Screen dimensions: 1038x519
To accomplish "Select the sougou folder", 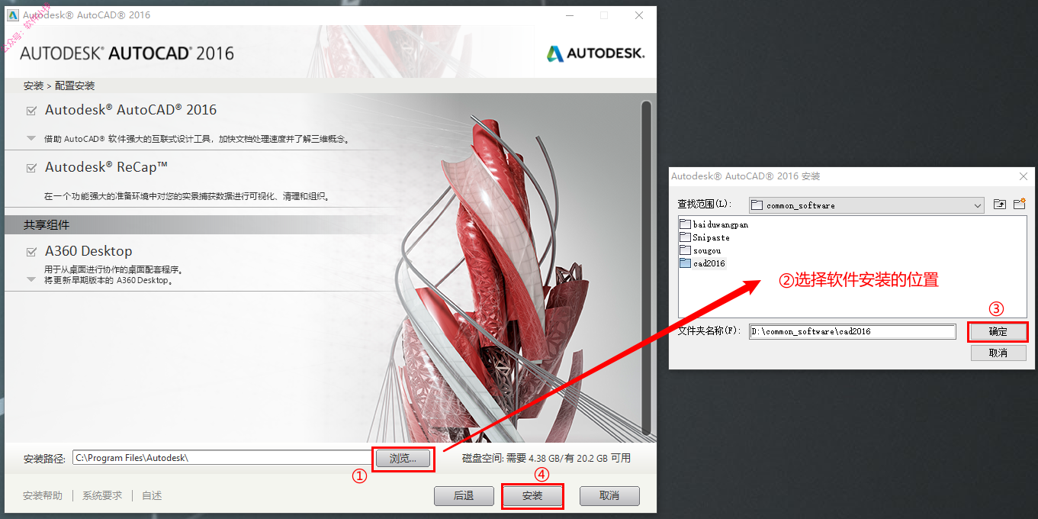I will (700, 250).
